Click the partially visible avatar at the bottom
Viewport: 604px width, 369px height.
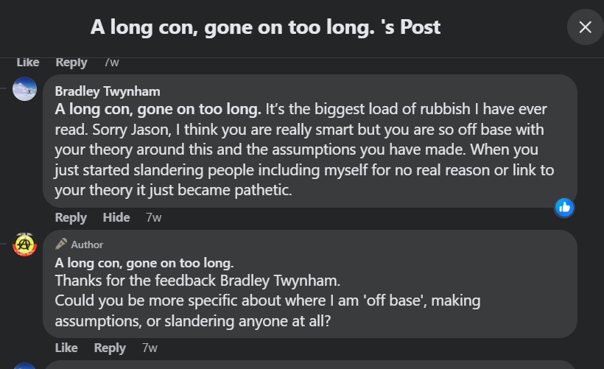click(x=25, y=365)
